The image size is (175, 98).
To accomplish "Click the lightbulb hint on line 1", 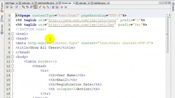I will tap(9, 16).
